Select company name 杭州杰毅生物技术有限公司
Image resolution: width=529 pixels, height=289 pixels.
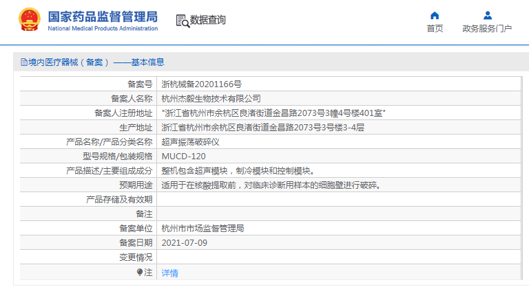tap(211, 98)
